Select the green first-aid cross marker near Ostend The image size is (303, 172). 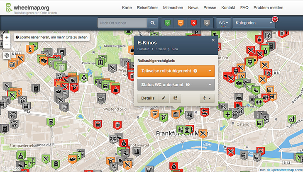coord(227,115)
